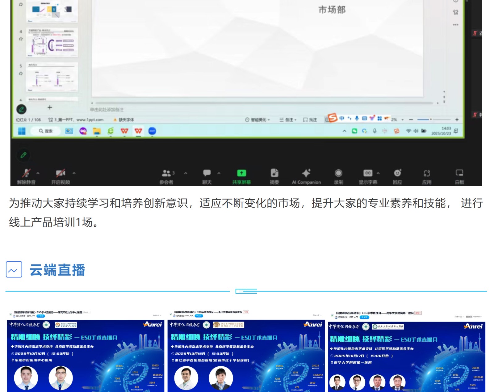Image resolution: width=494 pixels, height=392 pixels.
Task: Unmute microphone using 解除静音 button
Action: (x=26, y=173)
